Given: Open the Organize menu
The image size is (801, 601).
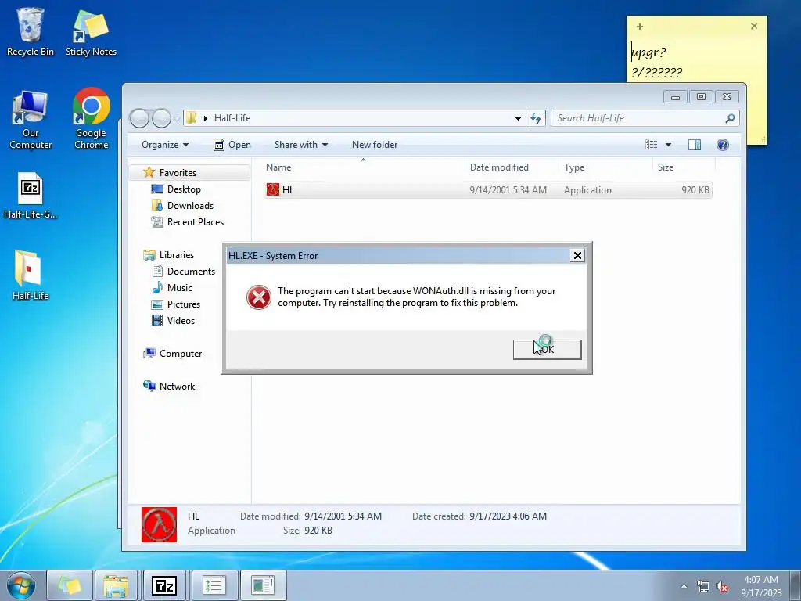Looking at the screenshot, I should (165, 145).
